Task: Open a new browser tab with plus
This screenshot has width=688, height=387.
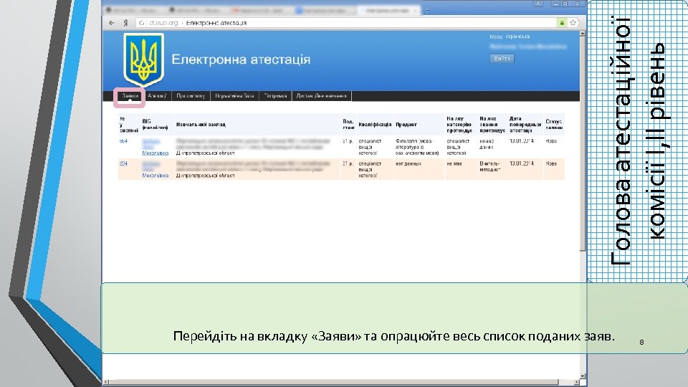Action: point(427,10)
